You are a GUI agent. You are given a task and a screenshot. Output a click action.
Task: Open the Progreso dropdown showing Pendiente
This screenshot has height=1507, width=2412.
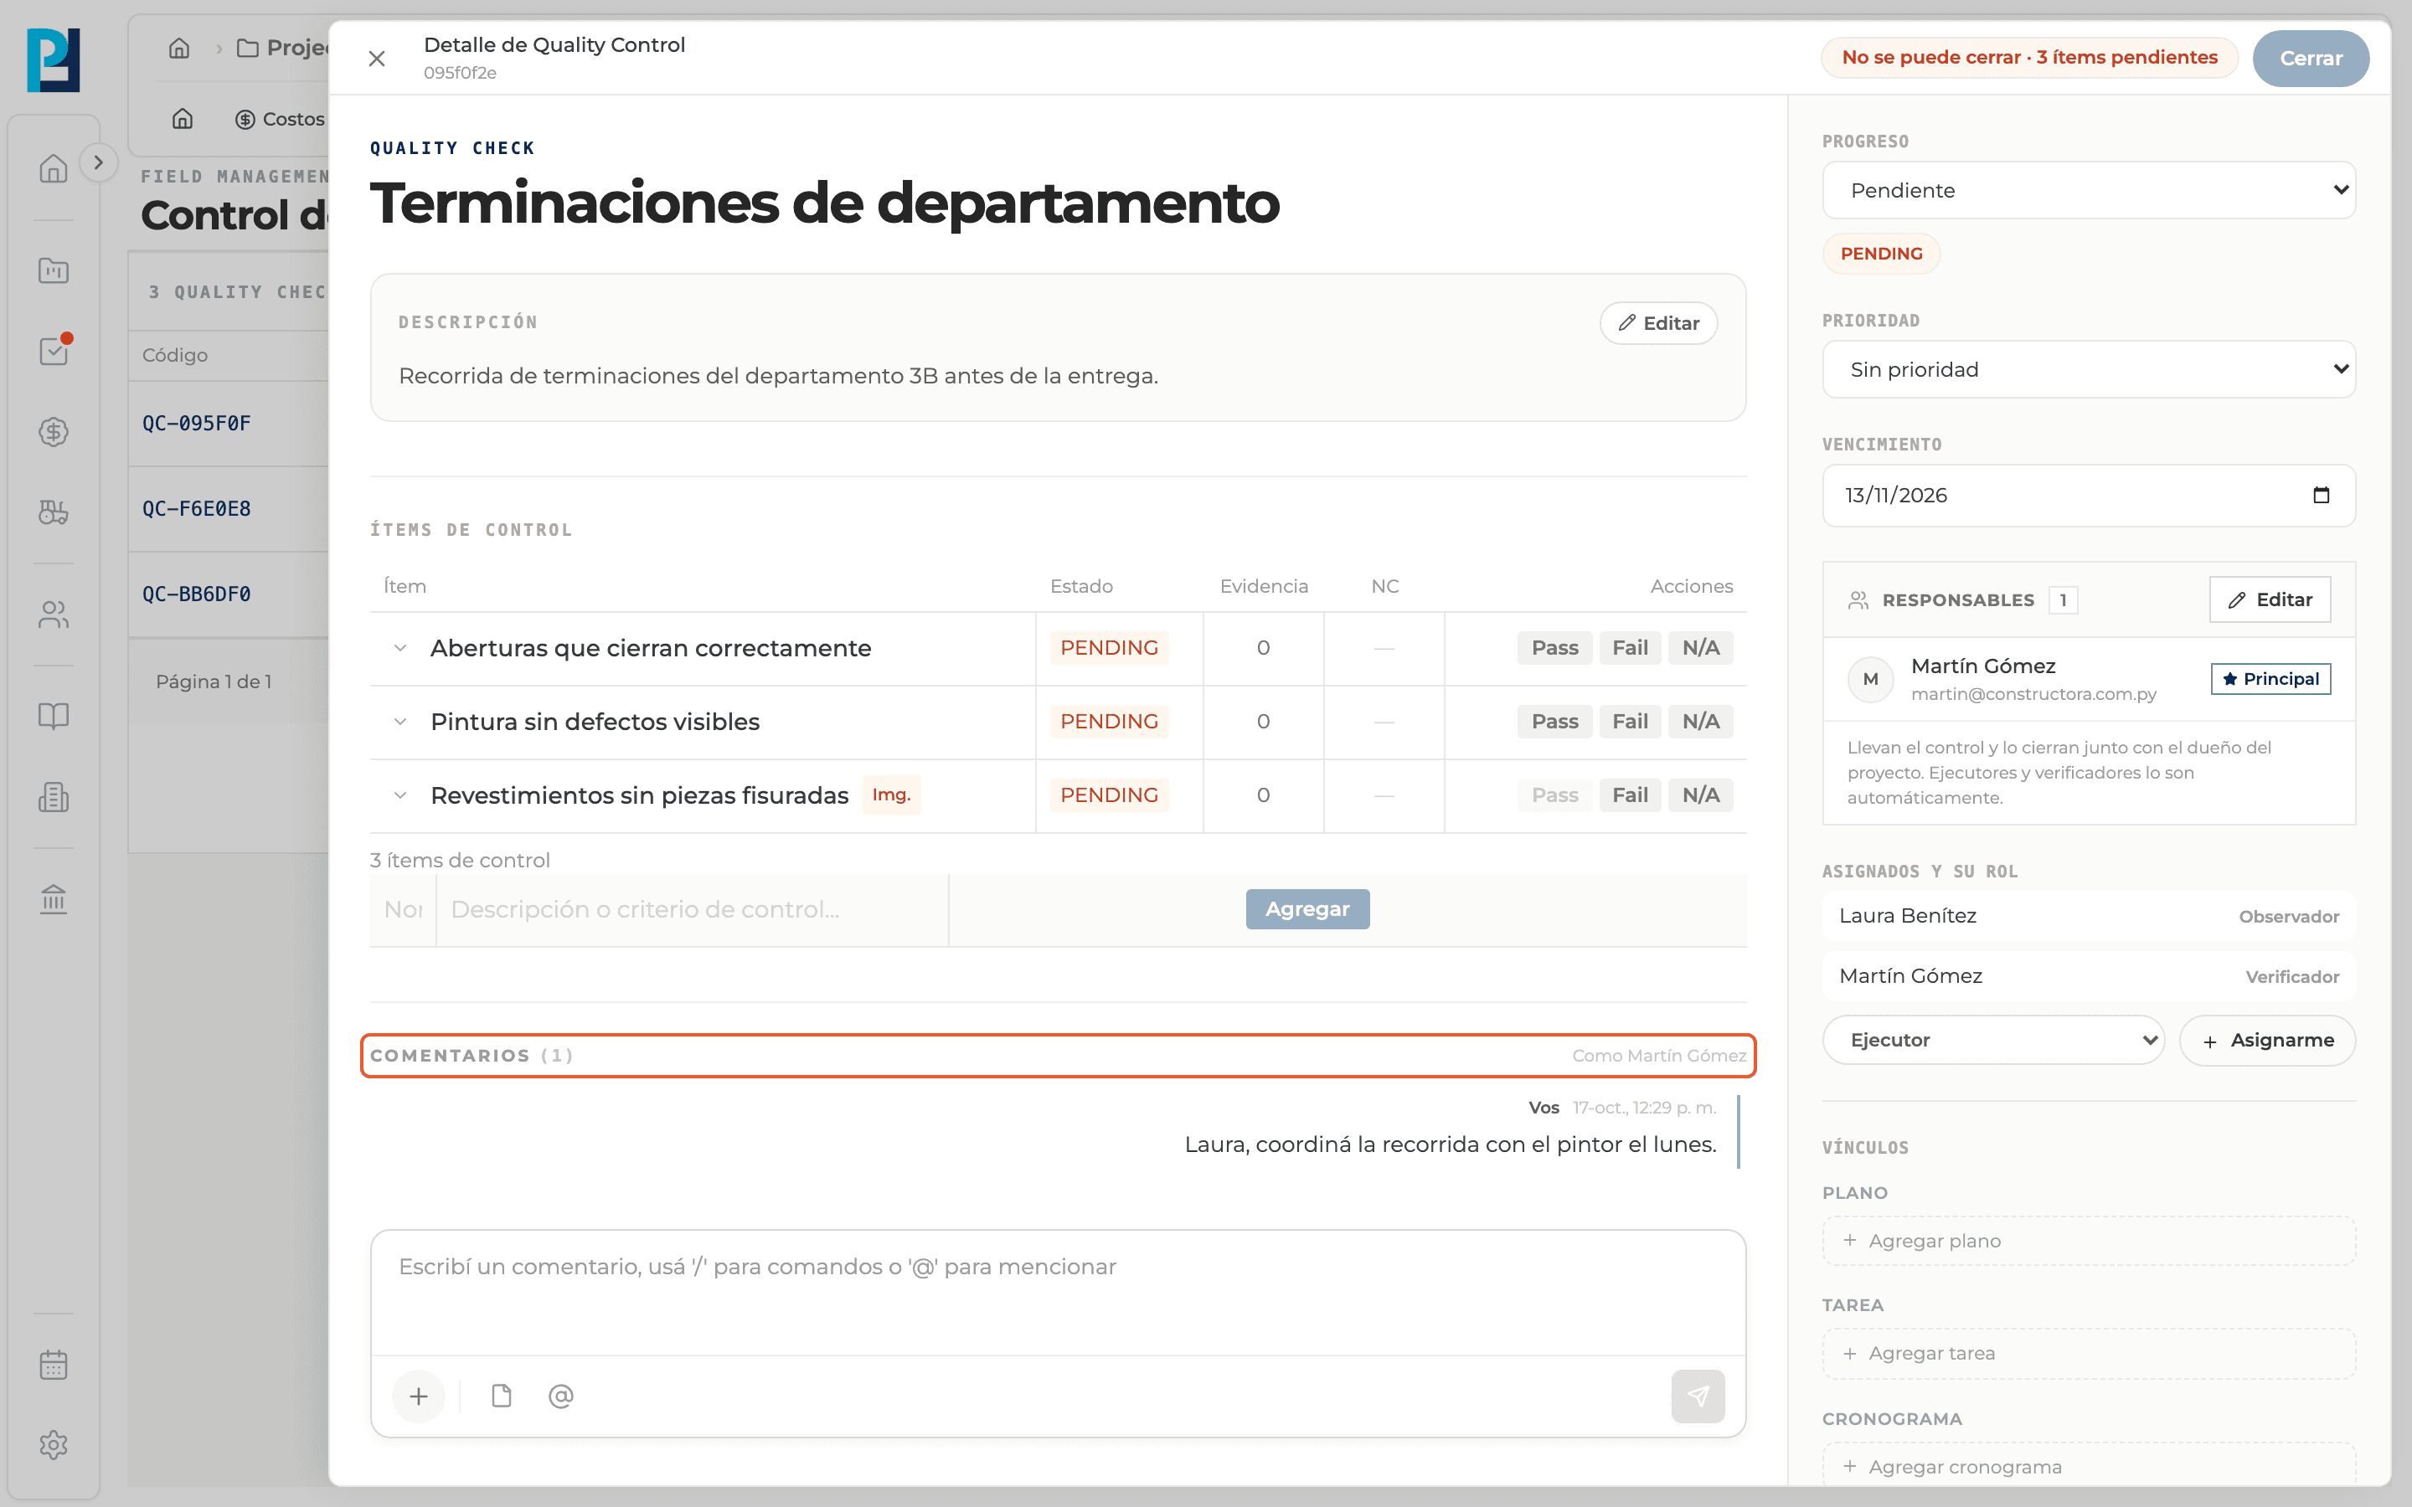point(2088,190)
